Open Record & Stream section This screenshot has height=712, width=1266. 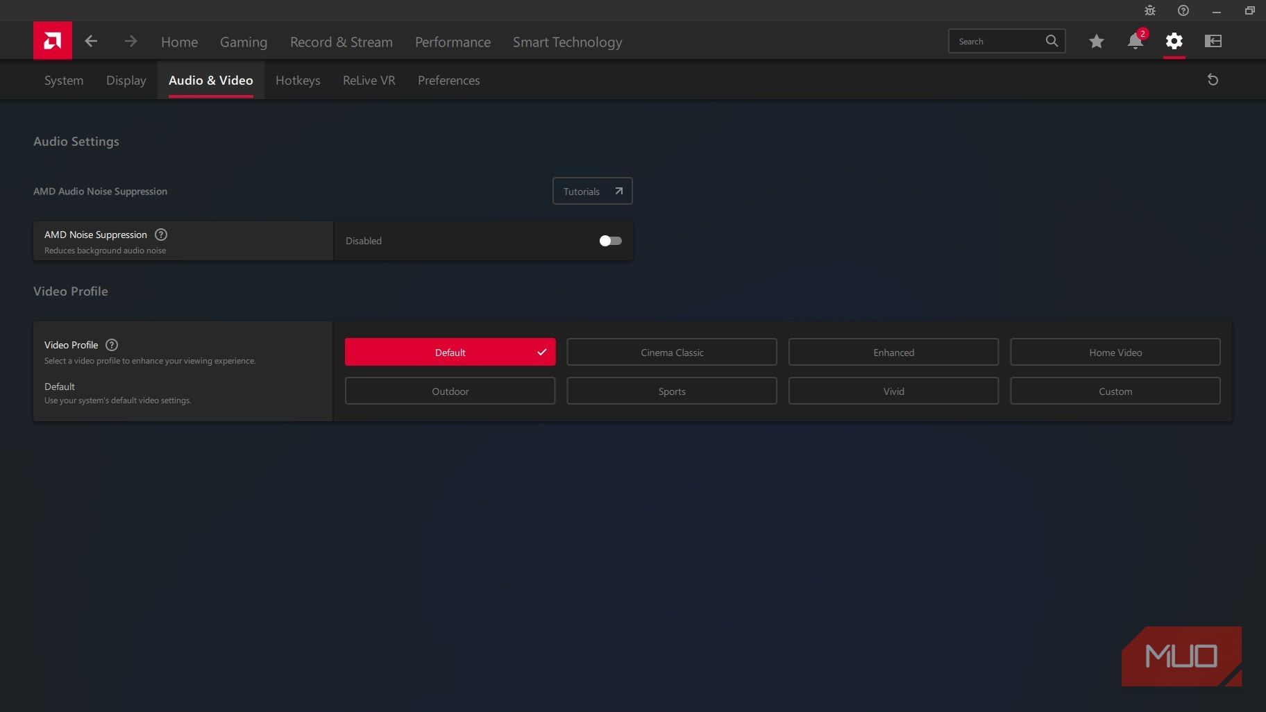click(341, 42)
